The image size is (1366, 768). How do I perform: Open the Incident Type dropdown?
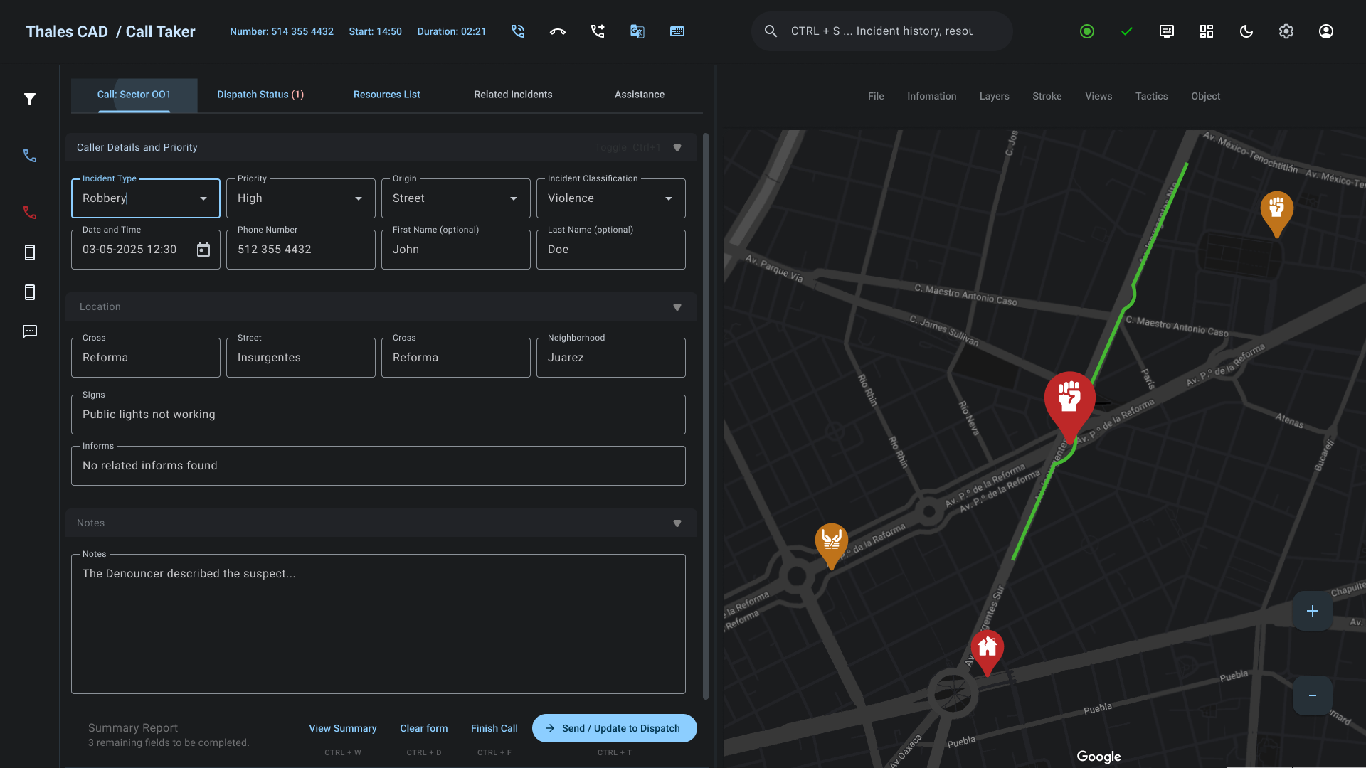[203, 198]
